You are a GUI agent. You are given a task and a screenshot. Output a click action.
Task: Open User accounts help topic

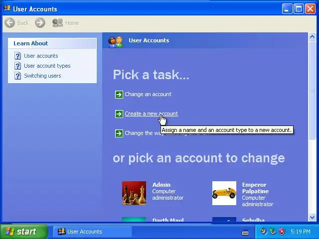pyautogui.click(x=41, y=56)
